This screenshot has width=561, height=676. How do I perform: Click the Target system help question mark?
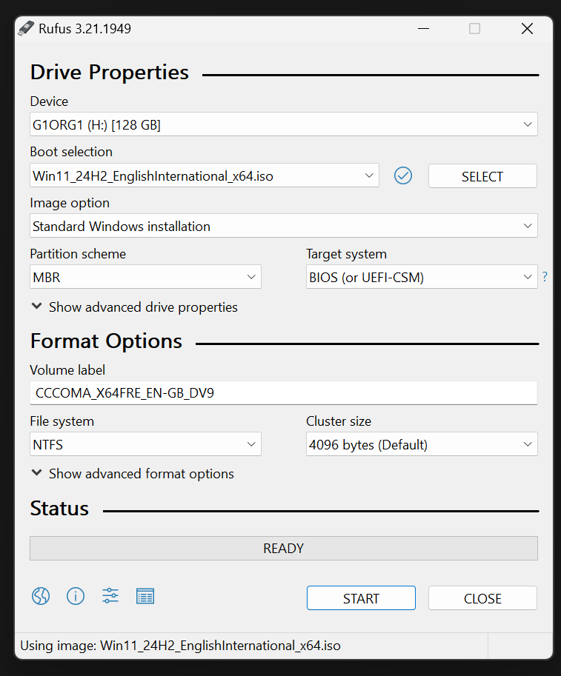(545, 277)
